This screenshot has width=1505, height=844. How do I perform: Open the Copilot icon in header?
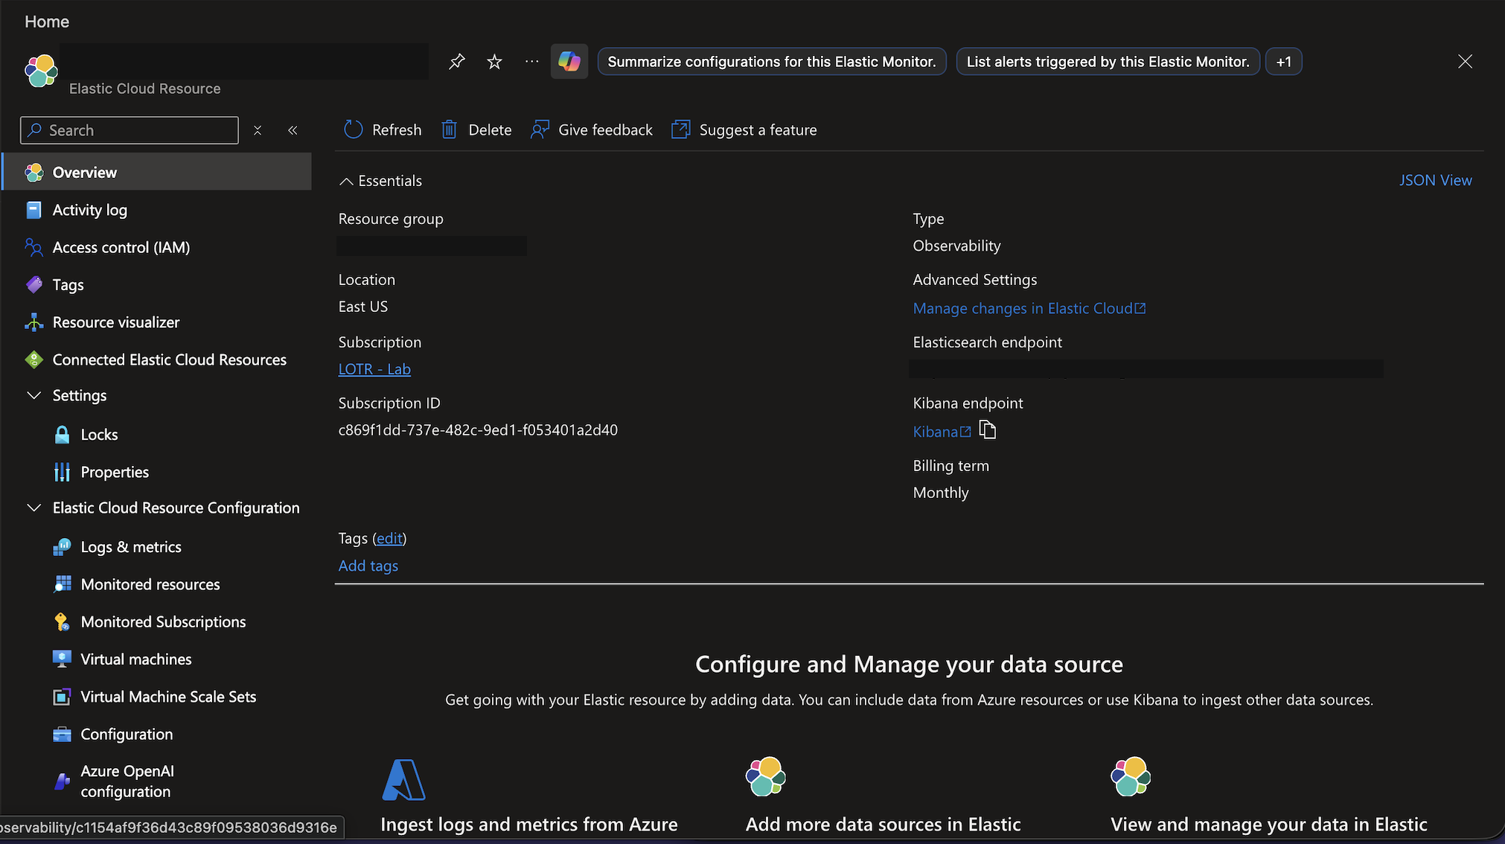pos(569,62)
